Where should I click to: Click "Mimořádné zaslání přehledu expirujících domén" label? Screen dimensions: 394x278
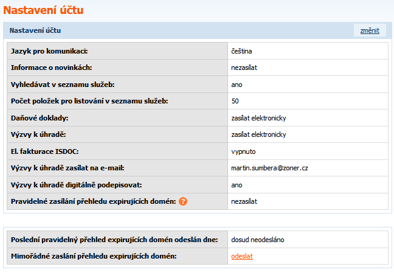click(x=94, y=256)
